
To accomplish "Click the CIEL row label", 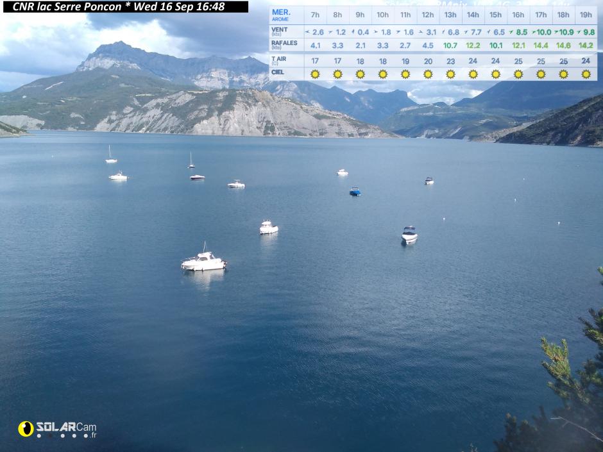I will (x=278, y=72).
